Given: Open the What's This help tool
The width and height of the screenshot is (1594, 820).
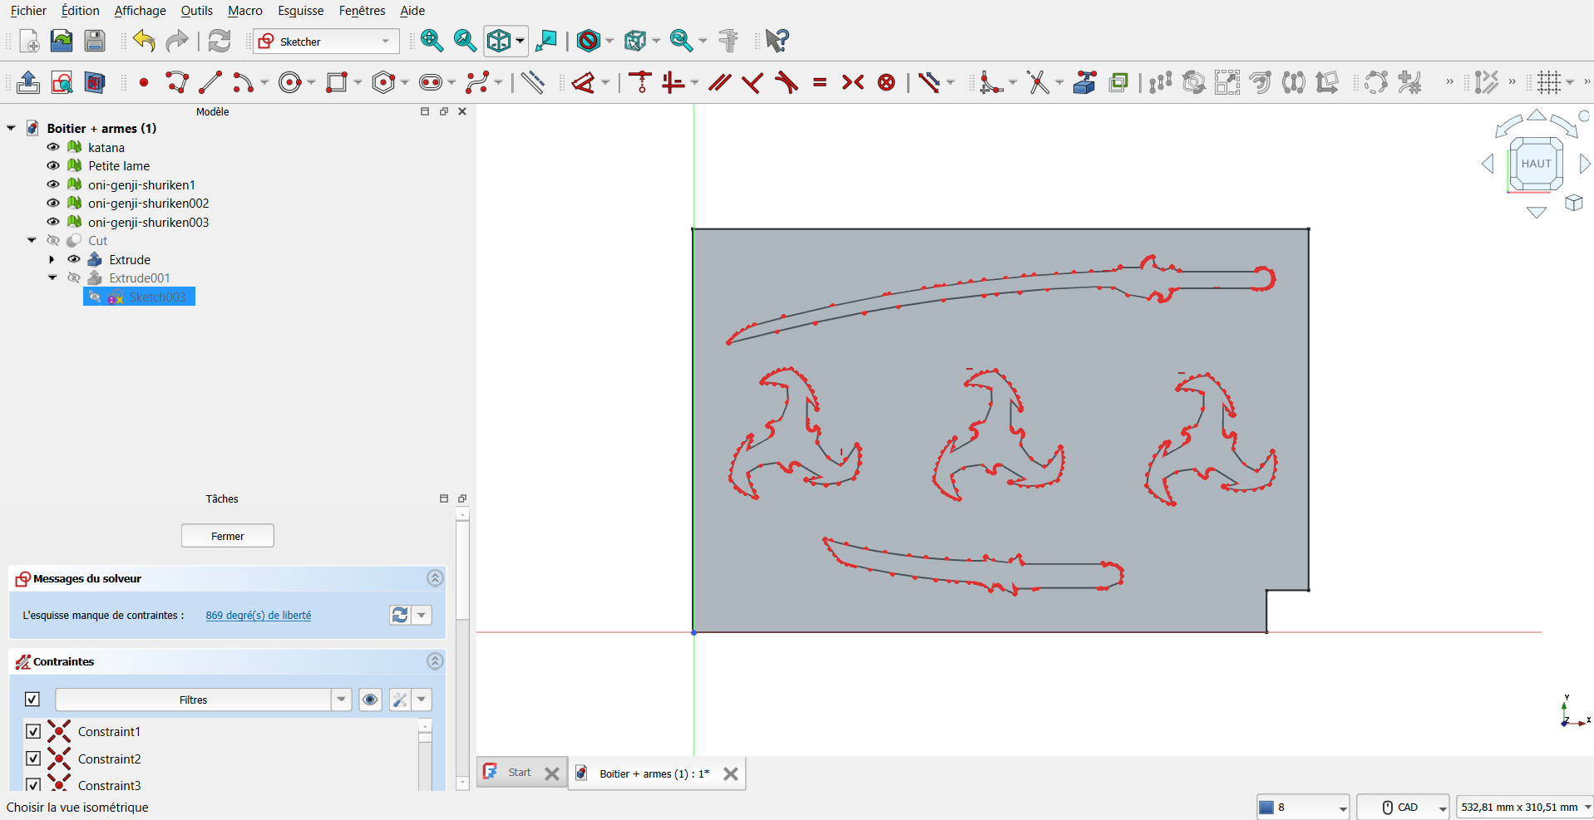Looking at the screenshot, I should [777, 41].
